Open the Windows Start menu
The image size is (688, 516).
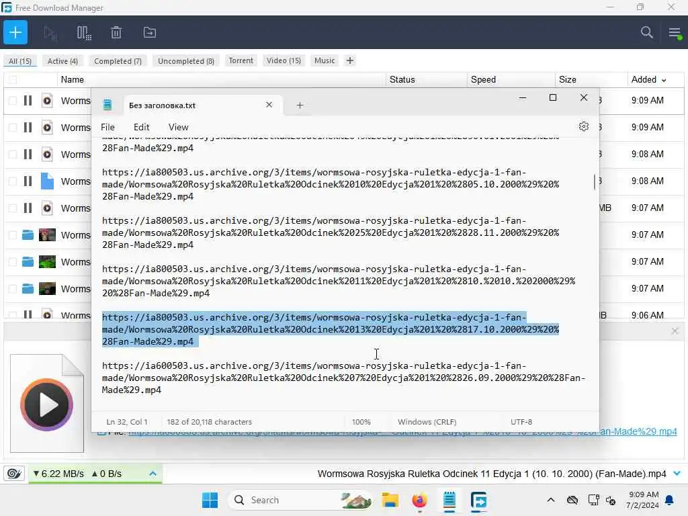click(x=210, y=500)
